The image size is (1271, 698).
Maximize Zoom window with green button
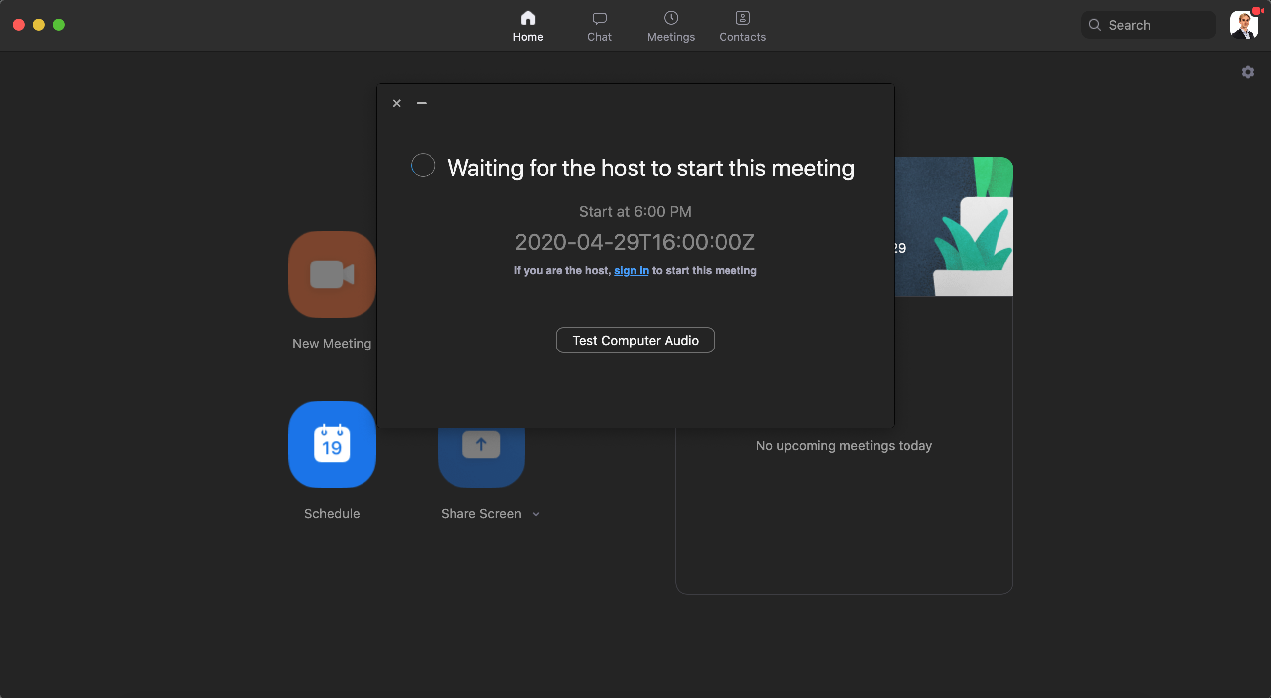[59, 25]
